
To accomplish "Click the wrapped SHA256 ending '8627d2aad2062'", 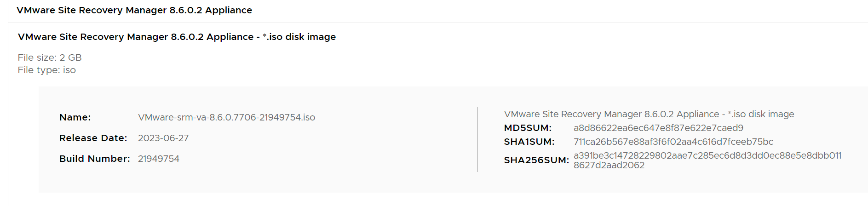I will coord(609,166).
